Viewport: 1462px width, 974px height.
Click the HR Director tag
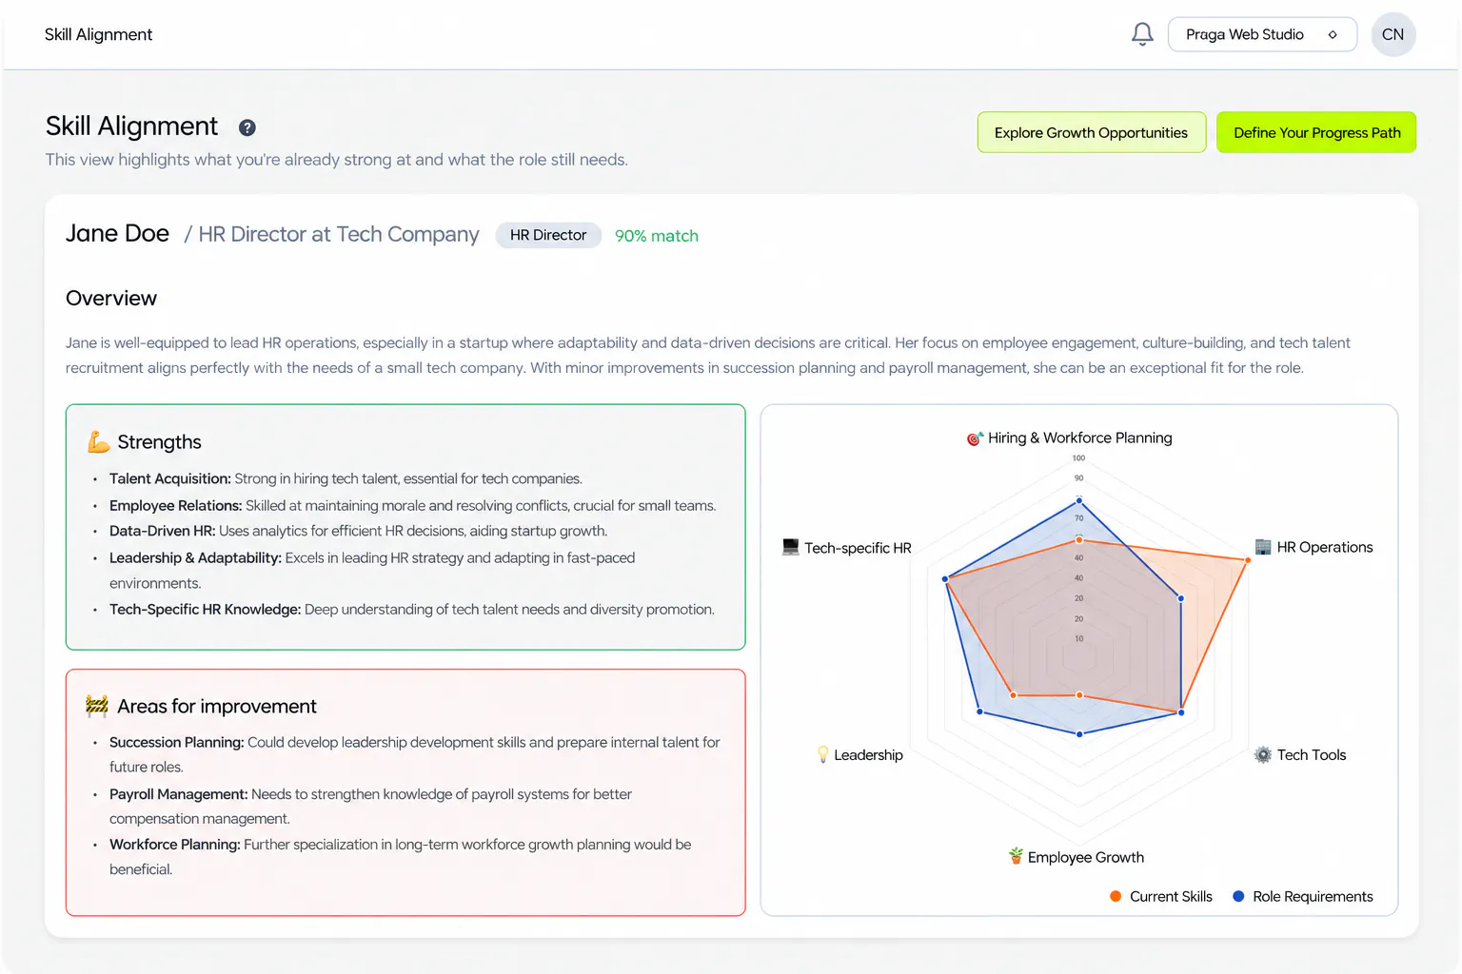click(x=548, y=235)
